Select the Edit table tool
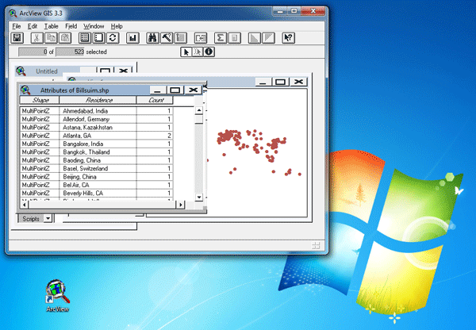Viewport: 476px width, 330px height. pyautogui.click(x=197, y=52)
